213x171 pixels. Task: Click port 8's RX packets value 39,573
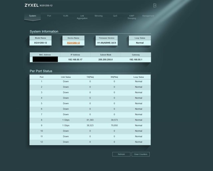pyautogui.click(x=114, y=120)
